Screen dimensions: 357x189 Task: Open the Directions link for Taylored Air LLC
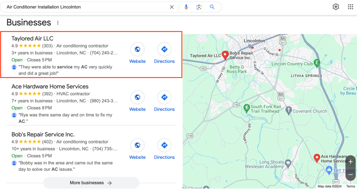pos(164,61)
